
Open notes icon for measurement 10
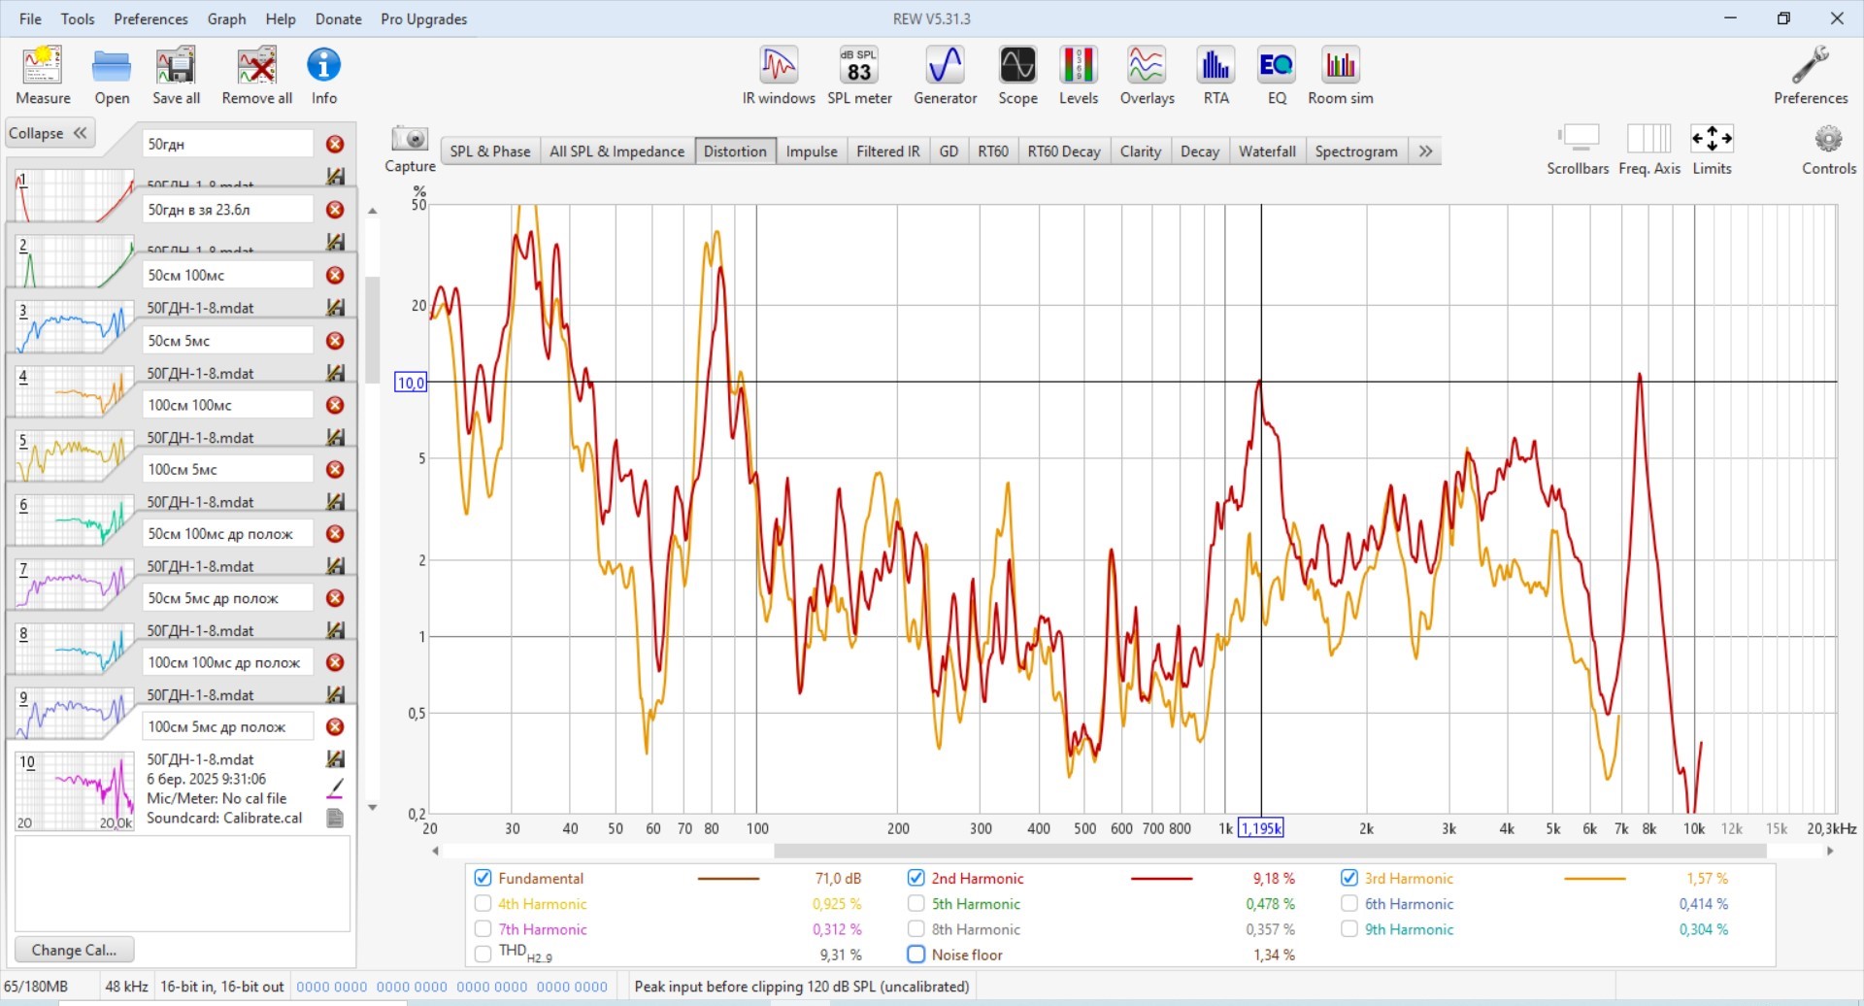point(335,818)
